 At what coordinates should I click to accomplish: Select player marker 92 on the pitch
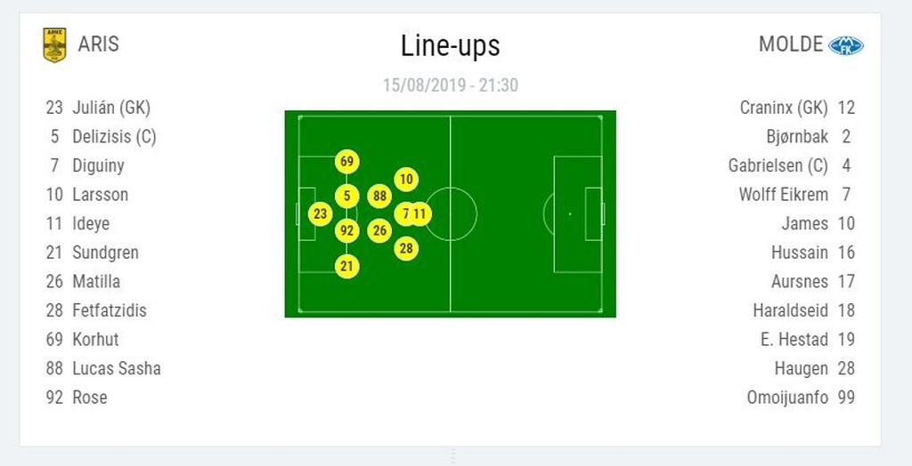347,231
